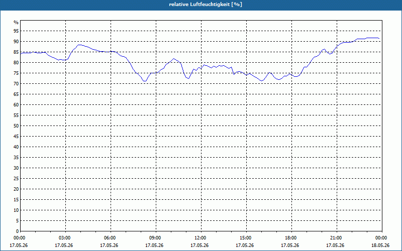Click the 18.05.26 date label
This screenshot has width=402, height=251.
tap(380, 245)
